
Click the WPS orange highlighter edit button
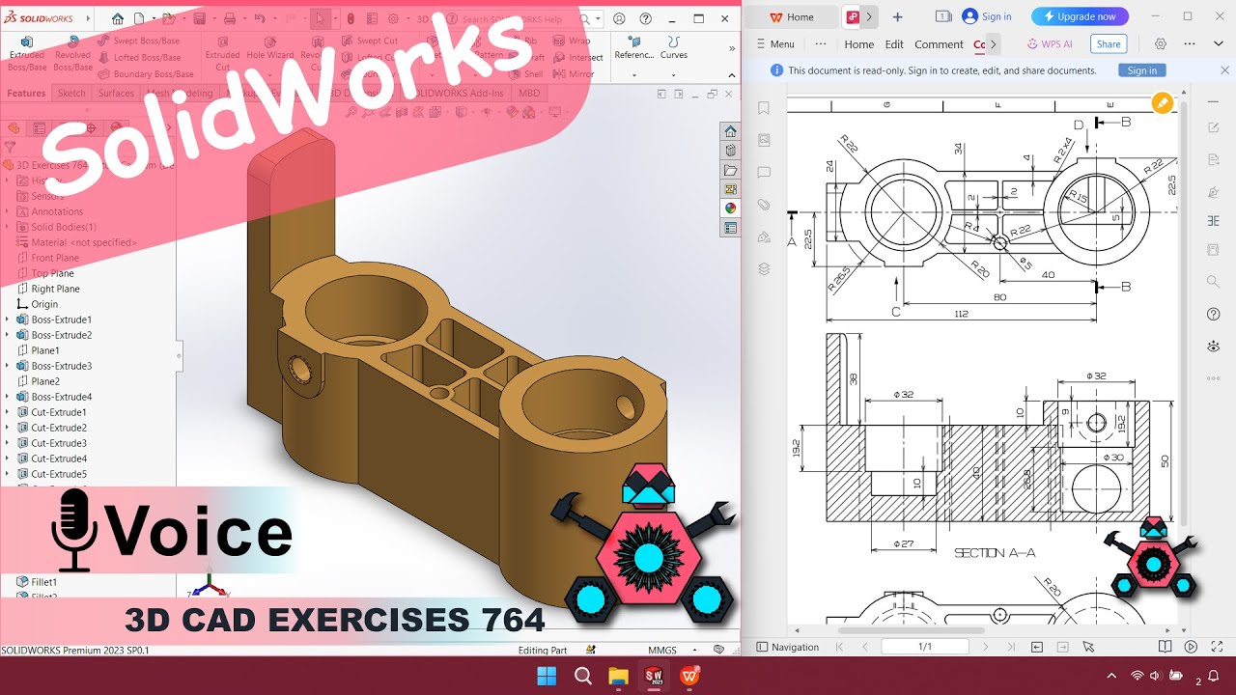point(1163,102)
